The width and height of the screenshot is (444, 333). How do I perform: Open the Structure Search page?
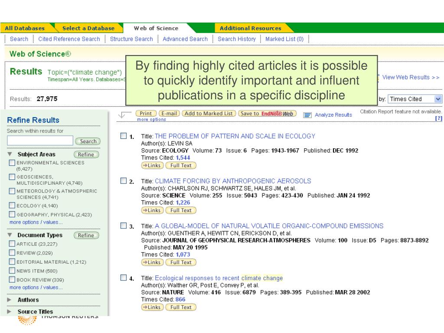(x=131, y=39)
